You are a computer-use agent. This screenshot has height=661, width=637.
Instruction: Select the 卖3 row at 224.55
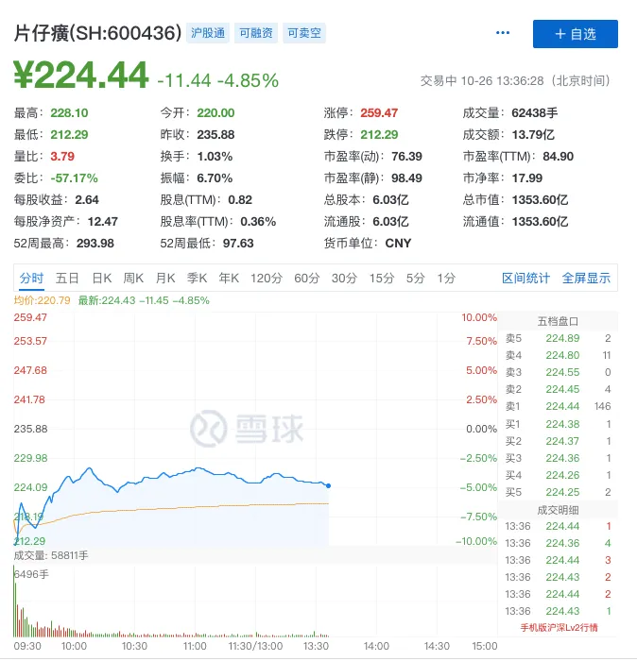[x=558, y=372]
